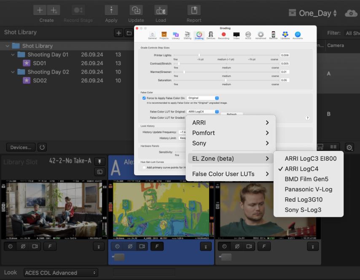Screen dimensions: 360x280
Task: Open the Library preferences tab
Action: 176,35
